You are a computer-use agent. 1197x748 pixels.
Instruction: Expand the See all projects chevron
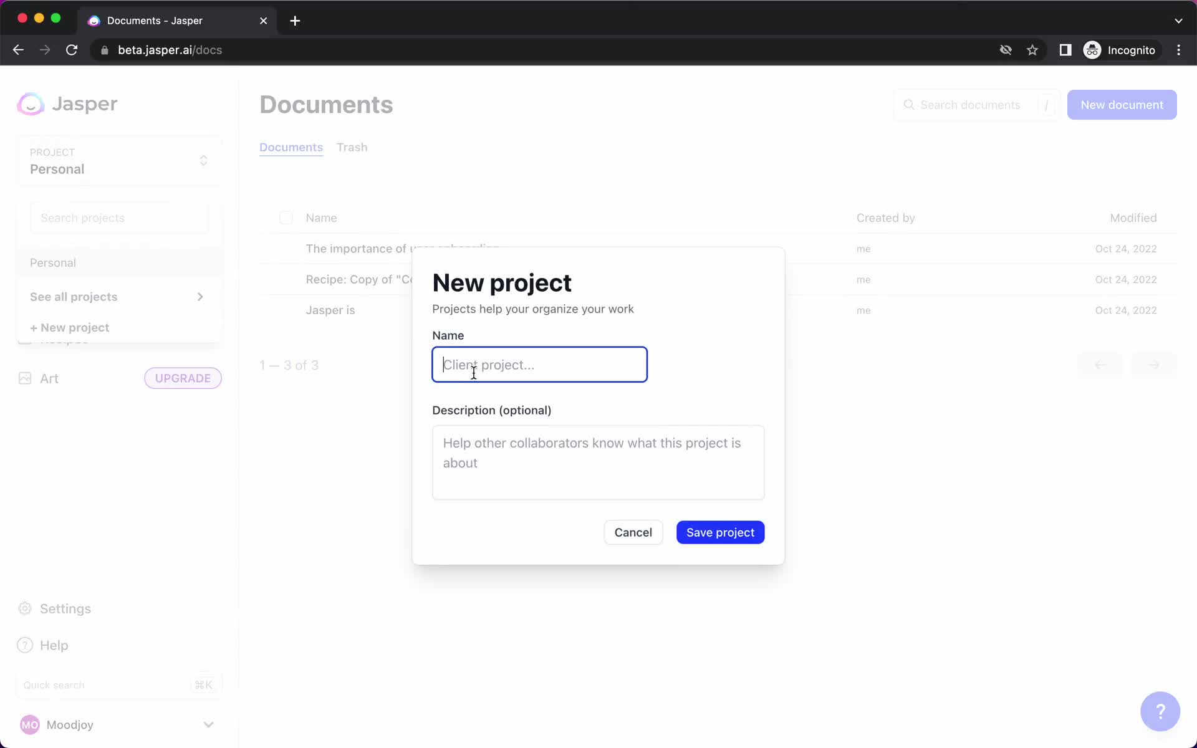(x=200, y=297)
